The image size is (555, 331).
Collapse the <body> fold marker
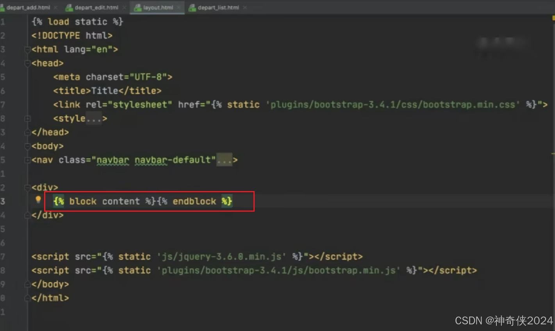(x=27, y=146)
